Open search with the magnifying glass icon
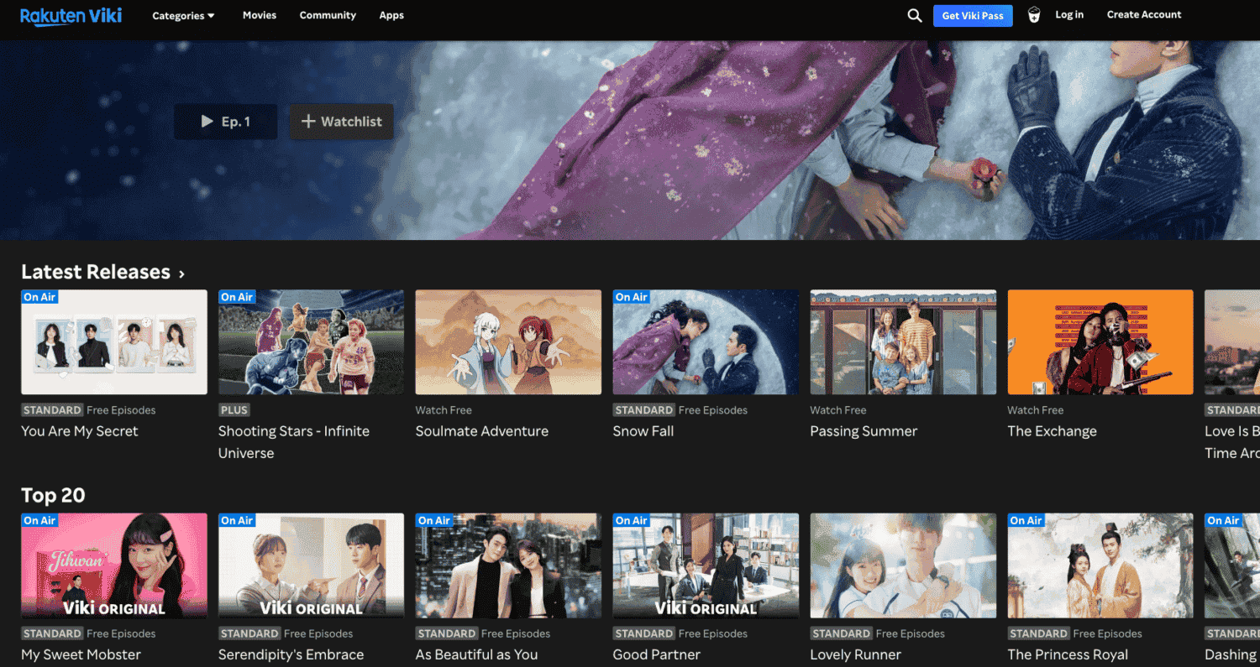This screenshot has width=1260, height=667. [x=915, y=15]
